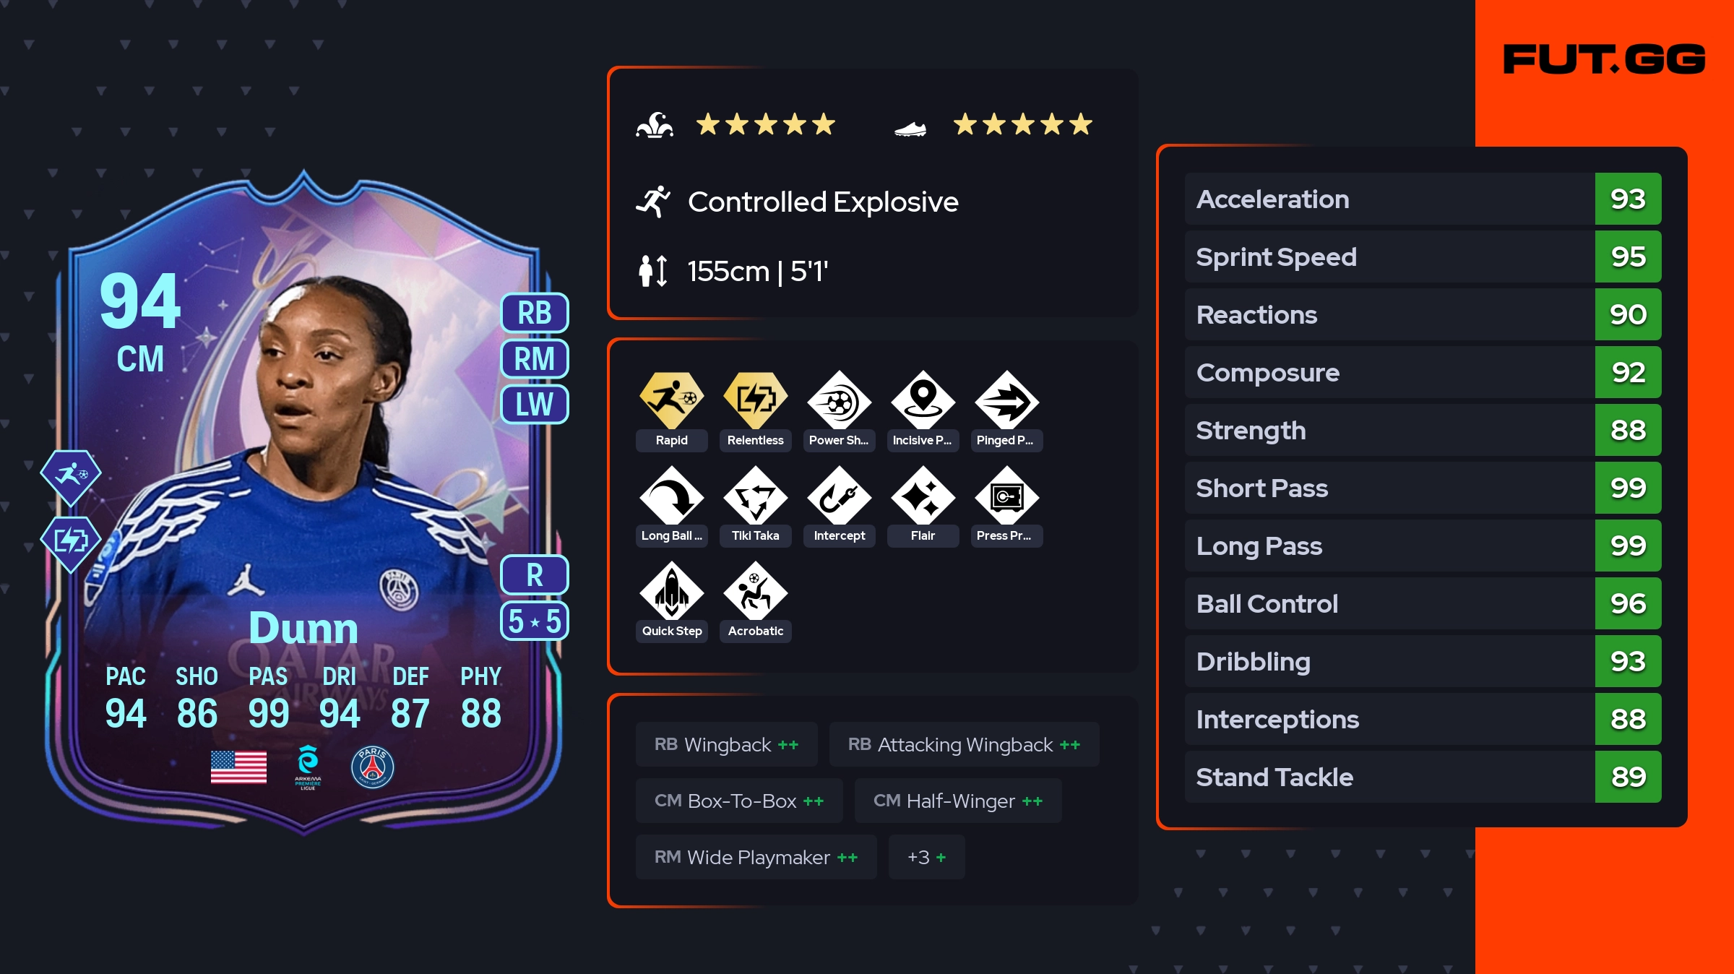Click the LW alternate position badge
The width and height of the screenshot is (1734, 974).
click(535, 405)
